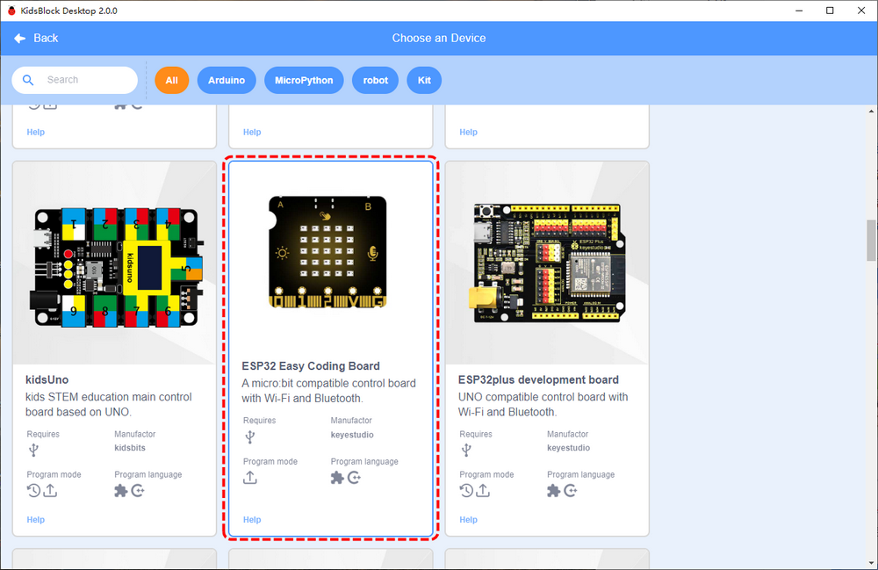Click ESP32plus C language icon

(x=571, y=491)
